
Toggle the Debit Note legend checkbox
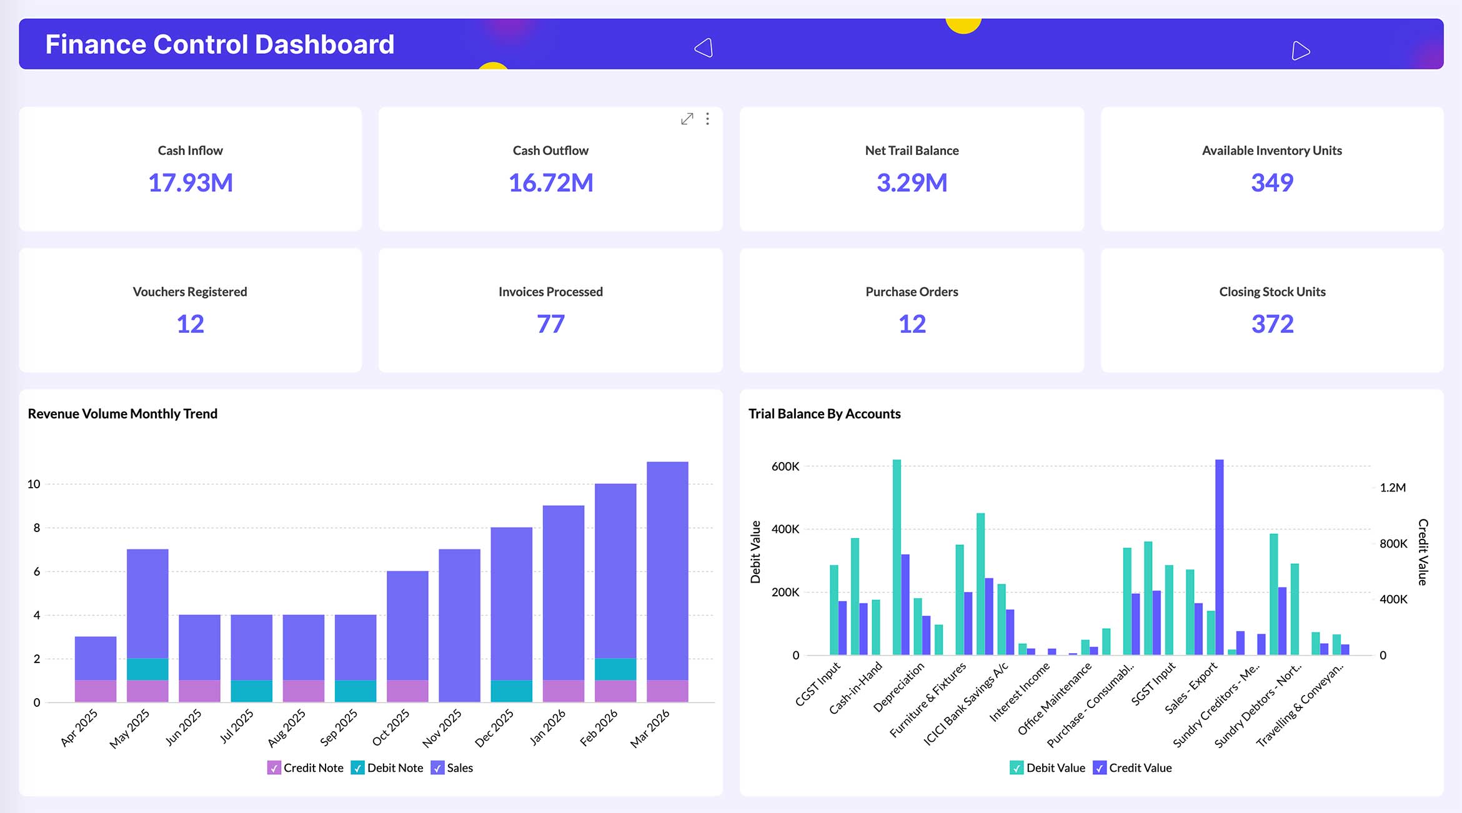(357, 768)
